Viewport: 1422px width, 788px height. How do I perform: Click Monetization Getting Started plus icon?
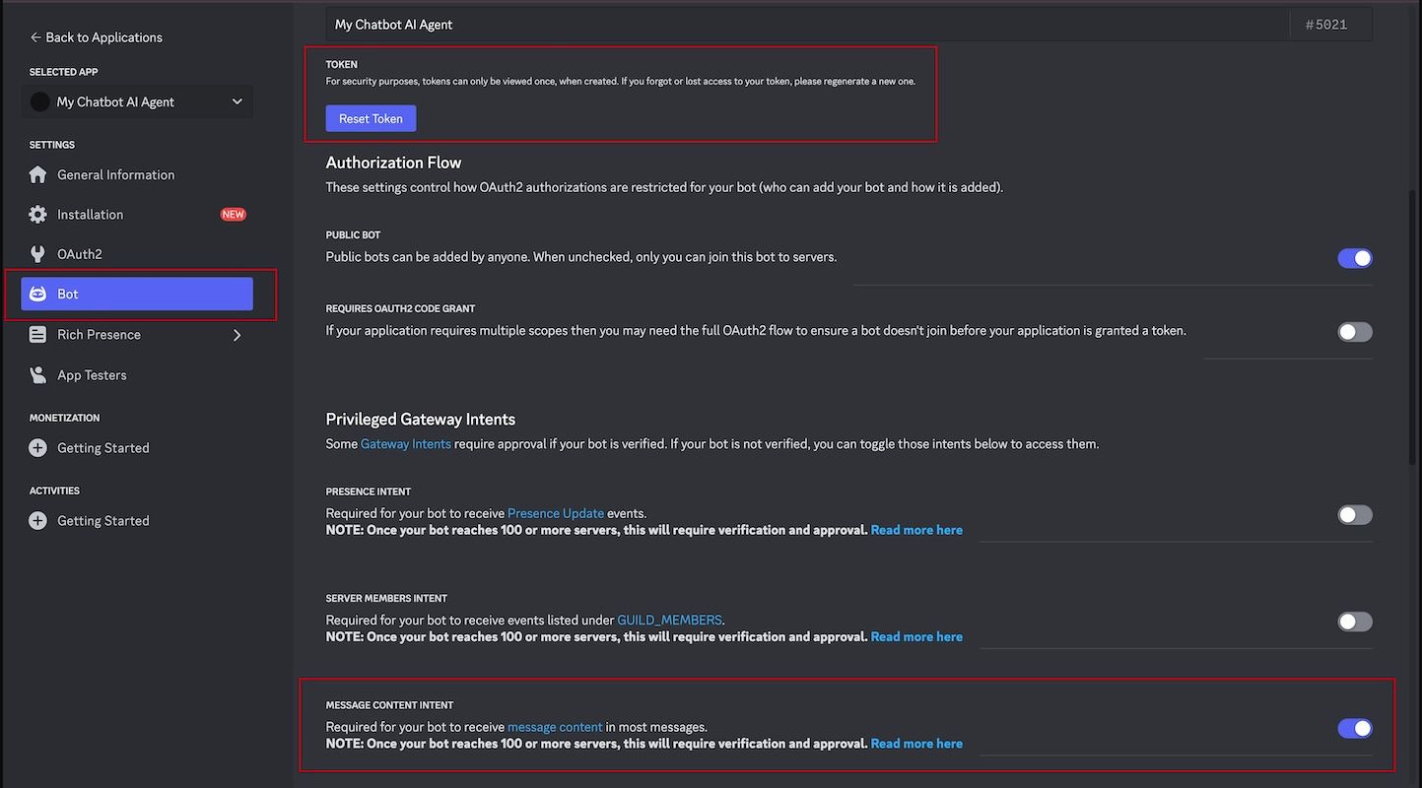pos(36,447)
